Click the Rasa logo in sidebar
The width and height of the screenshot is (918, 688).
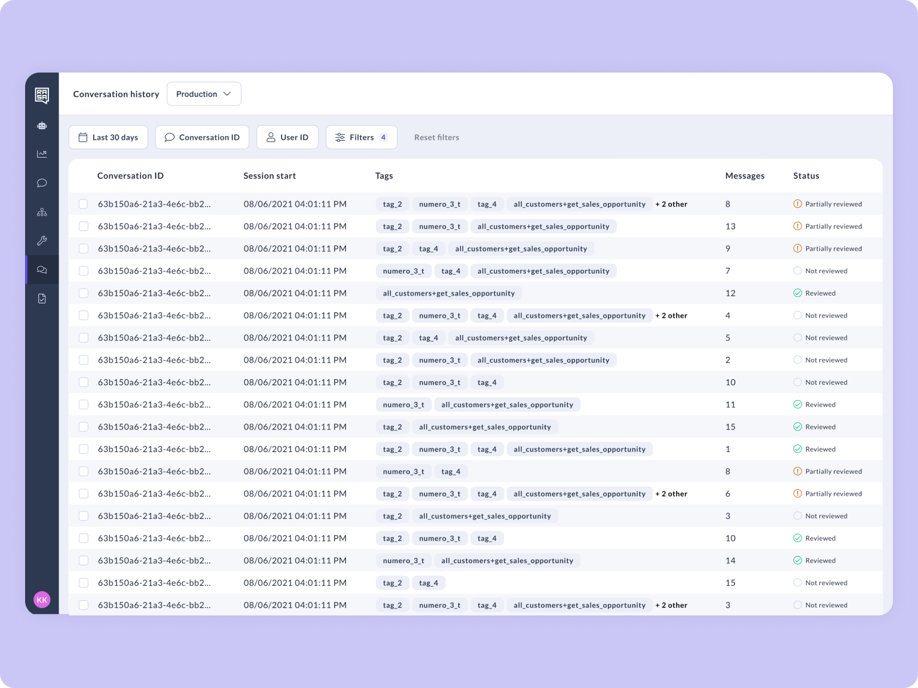point(42,95)
